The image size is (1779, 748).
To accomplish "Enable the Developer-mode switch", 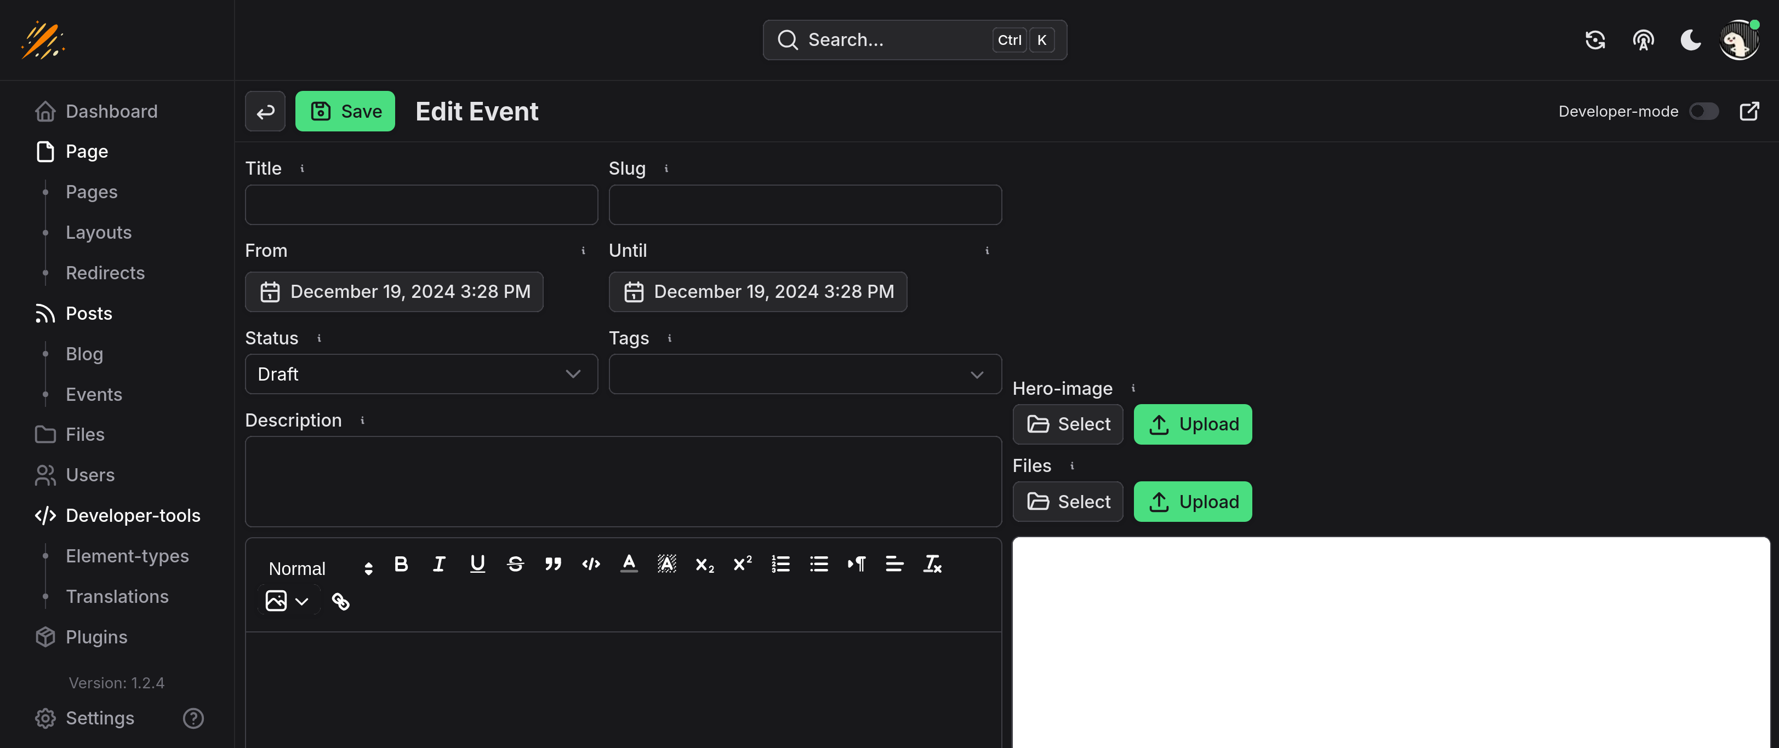I will pyautogui.click(x=1703, y=111).
